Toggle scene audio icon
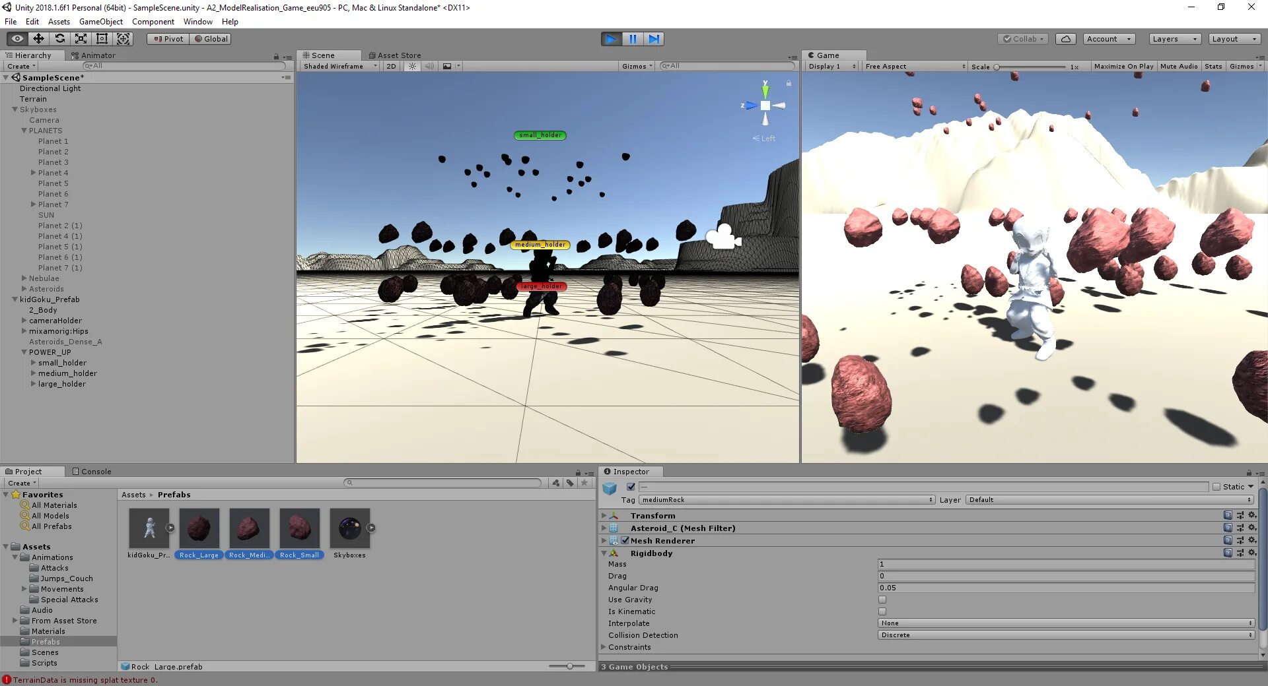Image resolution: width=1268 pixels, height=686 pixels. (x=429, y=66)
